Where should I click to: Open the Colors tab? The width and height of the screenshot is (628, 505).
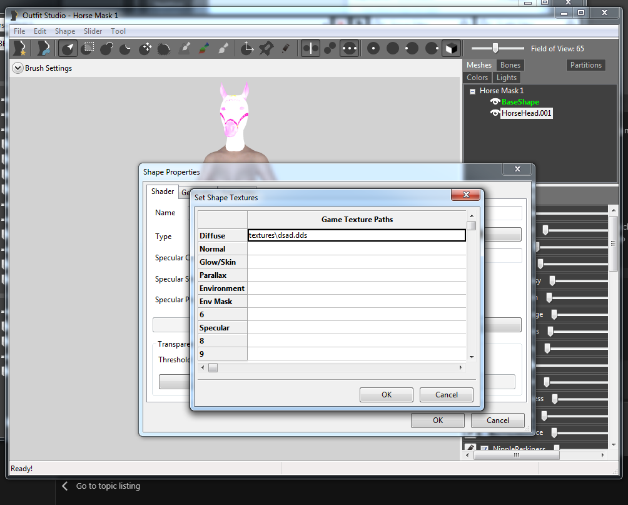pos(477,78)
